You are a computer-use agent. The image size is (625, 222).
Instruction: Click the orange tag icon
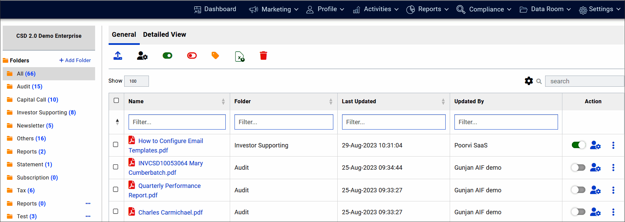pos(215,56)
